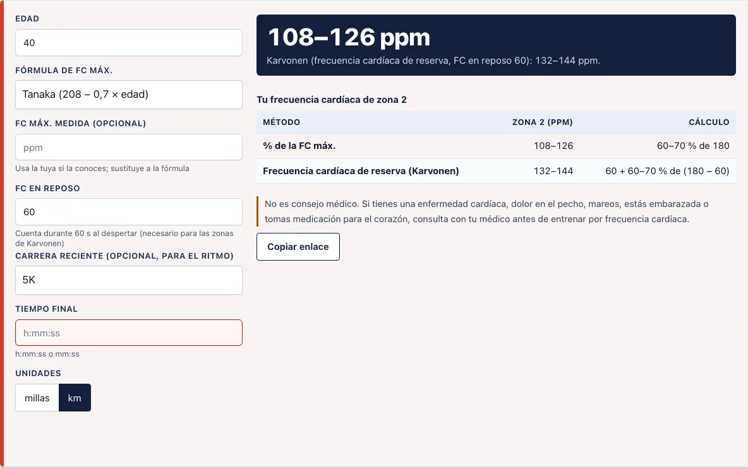Click the large 108–126 ppm result heading
748x467 pixels.
tap(349, 37)
